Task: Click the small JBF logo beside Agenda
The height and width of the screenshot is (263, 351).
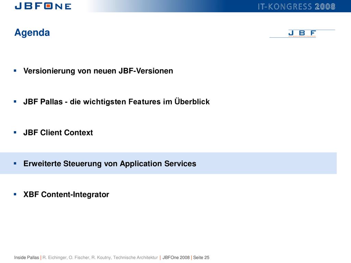Action: (302, 34)
